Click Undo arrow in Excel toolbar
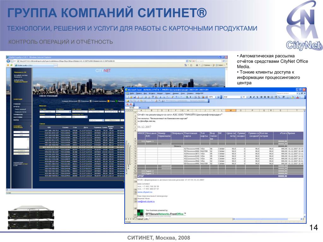 [x=176, y=97]
